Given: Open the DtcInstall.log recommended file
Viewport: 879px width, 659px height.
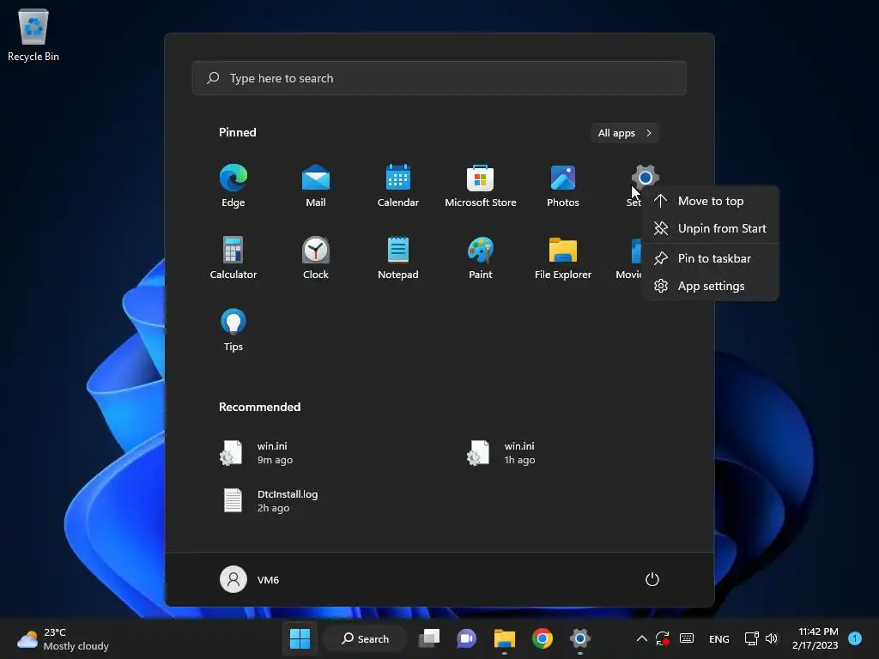Looking at the screenshot, I should pos(269,500).
